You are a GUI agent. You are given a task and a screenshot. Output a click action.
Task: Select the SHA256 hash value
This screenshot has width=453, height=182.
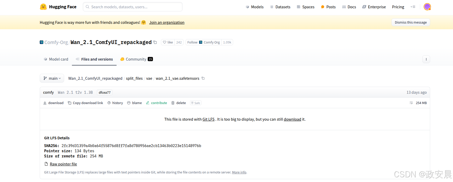(x=131, y=146)
